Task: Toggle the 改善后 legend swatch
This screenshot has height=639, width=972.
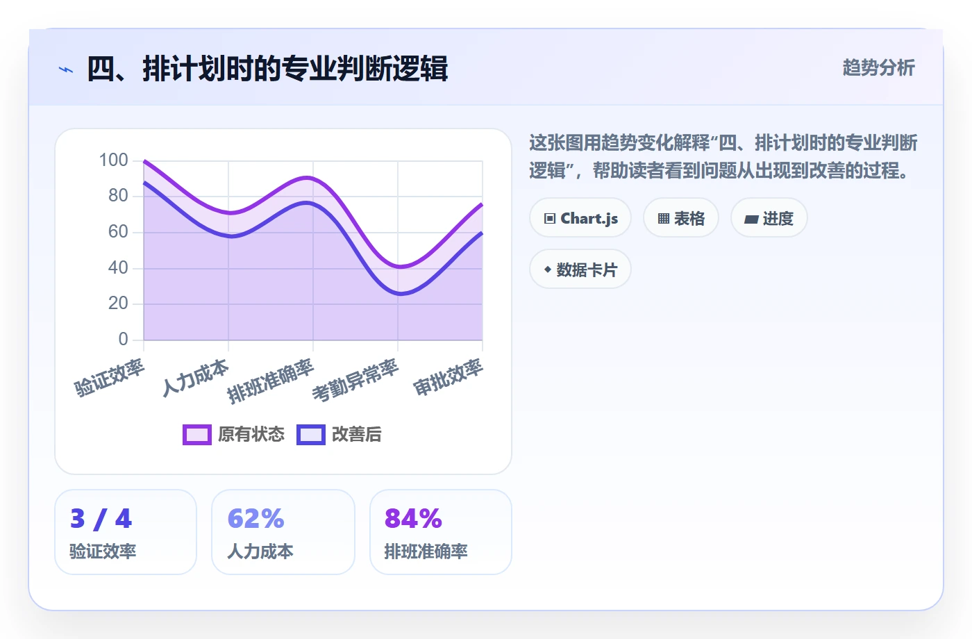Action: [x=311, y=434]
